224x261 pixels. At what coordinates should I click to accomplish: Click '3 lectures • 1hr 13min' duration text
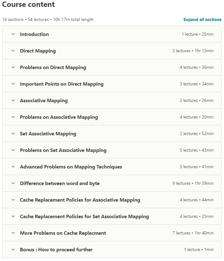click(193, 51)
